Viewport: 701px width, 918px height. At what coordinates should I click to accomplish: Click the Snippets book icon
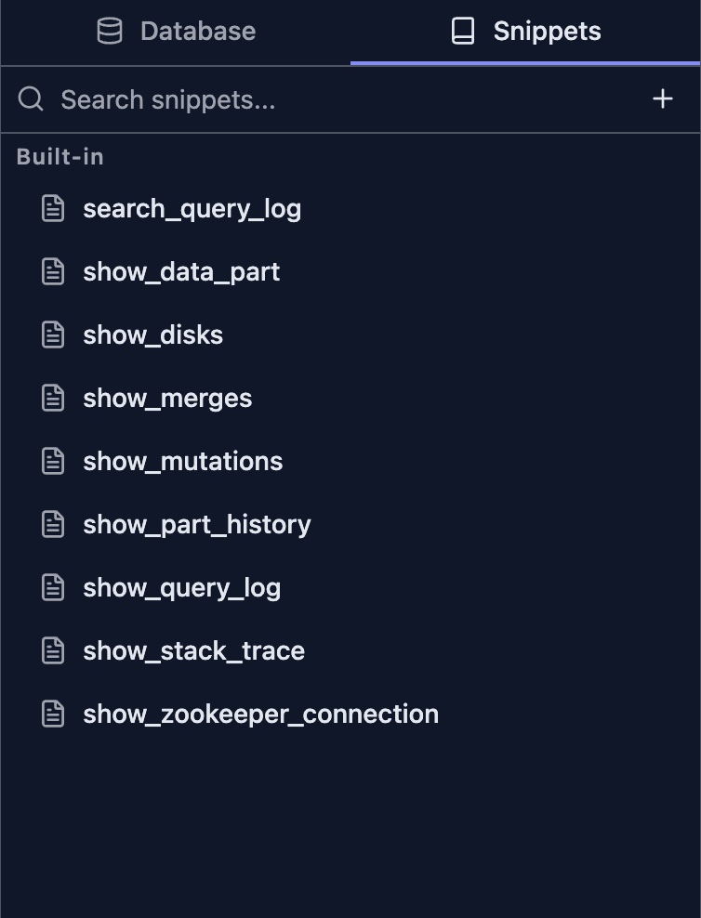[x=462, y=32]
